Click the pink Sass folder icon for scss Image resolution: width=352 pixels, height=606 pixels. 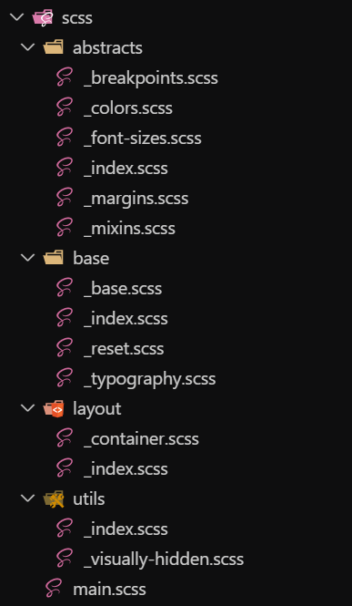tap(43, 18)
